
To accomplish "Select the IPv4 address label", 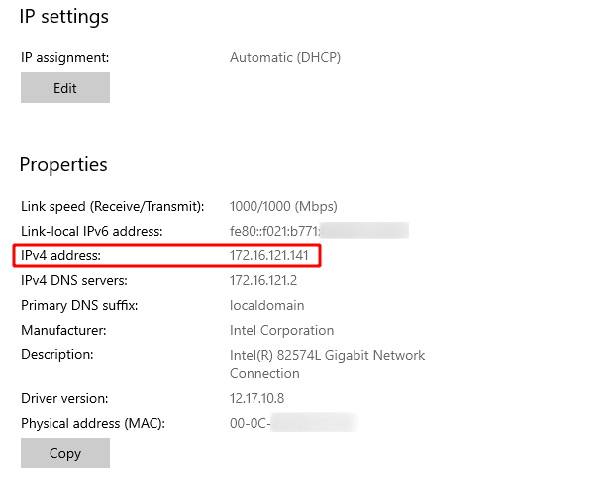I will [x=61, y=256].
